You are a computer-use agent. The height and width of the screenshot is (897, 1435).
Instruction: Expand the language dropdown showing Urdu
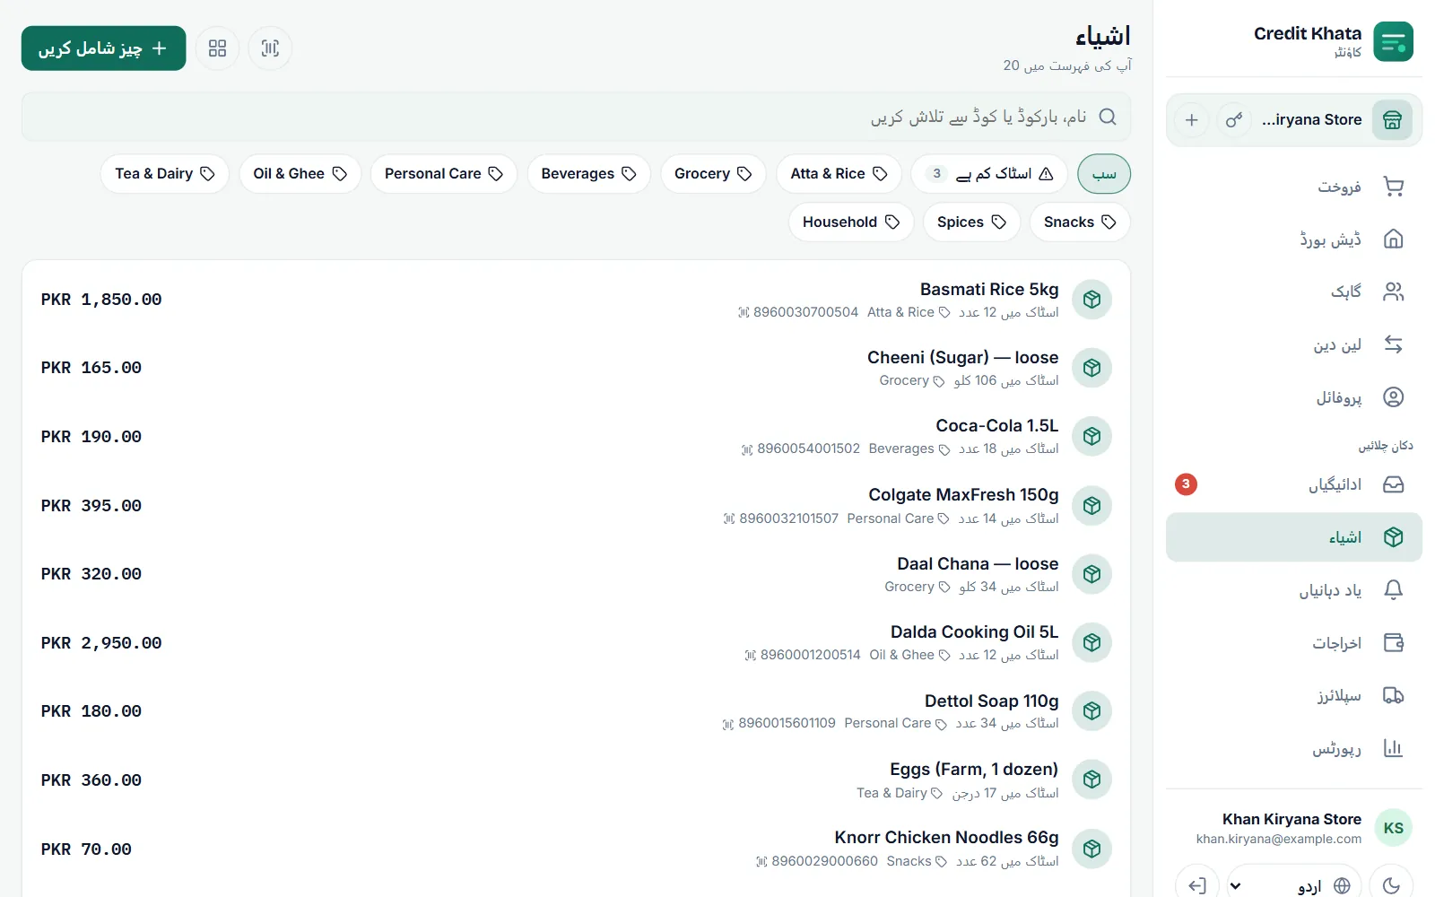pos(1294,885)
